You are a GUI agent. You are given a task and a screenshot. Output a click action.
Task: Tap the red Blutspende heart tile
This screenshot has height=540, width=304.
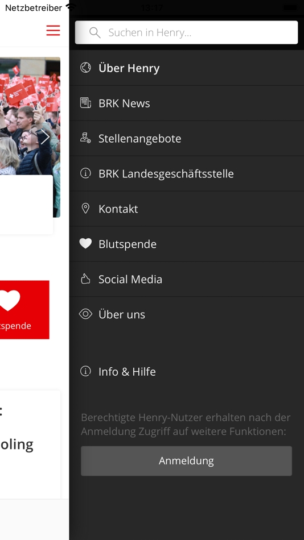tap(24, 310)
